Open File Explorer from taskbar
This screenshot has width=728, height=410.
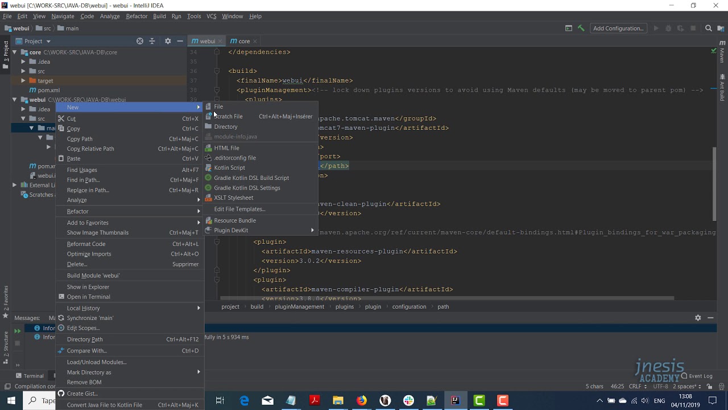(338, 400)
